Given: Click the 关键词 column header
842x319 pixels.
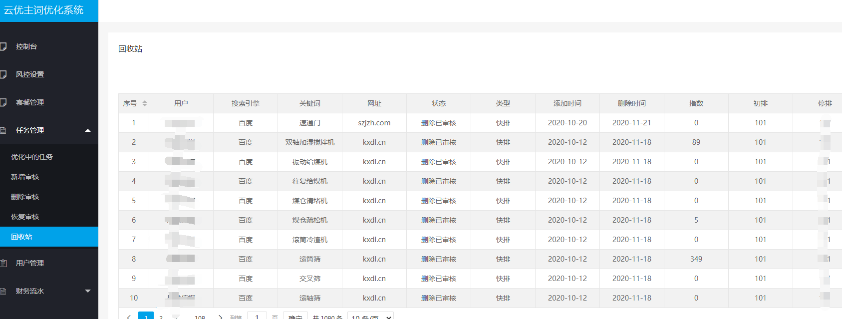Looking at the screenshot, I should [310, 103].
